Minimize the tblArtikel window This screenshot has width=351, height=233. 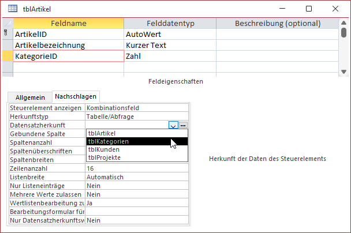coord(282,9)
